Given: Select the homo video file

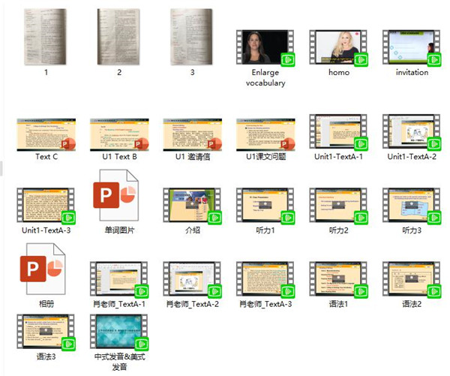Looking at the screenshot, I should click(338, 48).
